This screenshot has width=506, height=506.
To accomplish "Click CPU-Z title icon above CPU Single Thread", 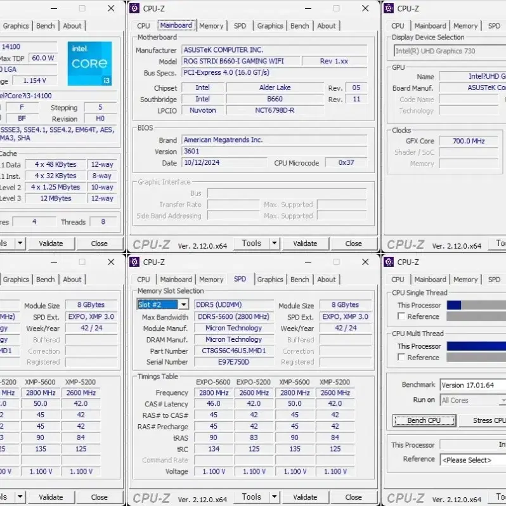I will point(389,262).
